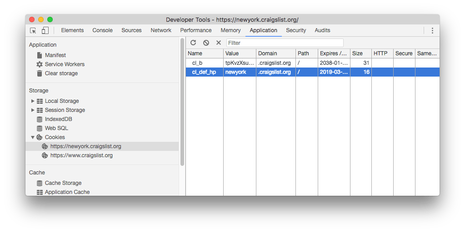Click the newyork value cell
The height and width of the screenshot is (232, 465).
point(240,72)
